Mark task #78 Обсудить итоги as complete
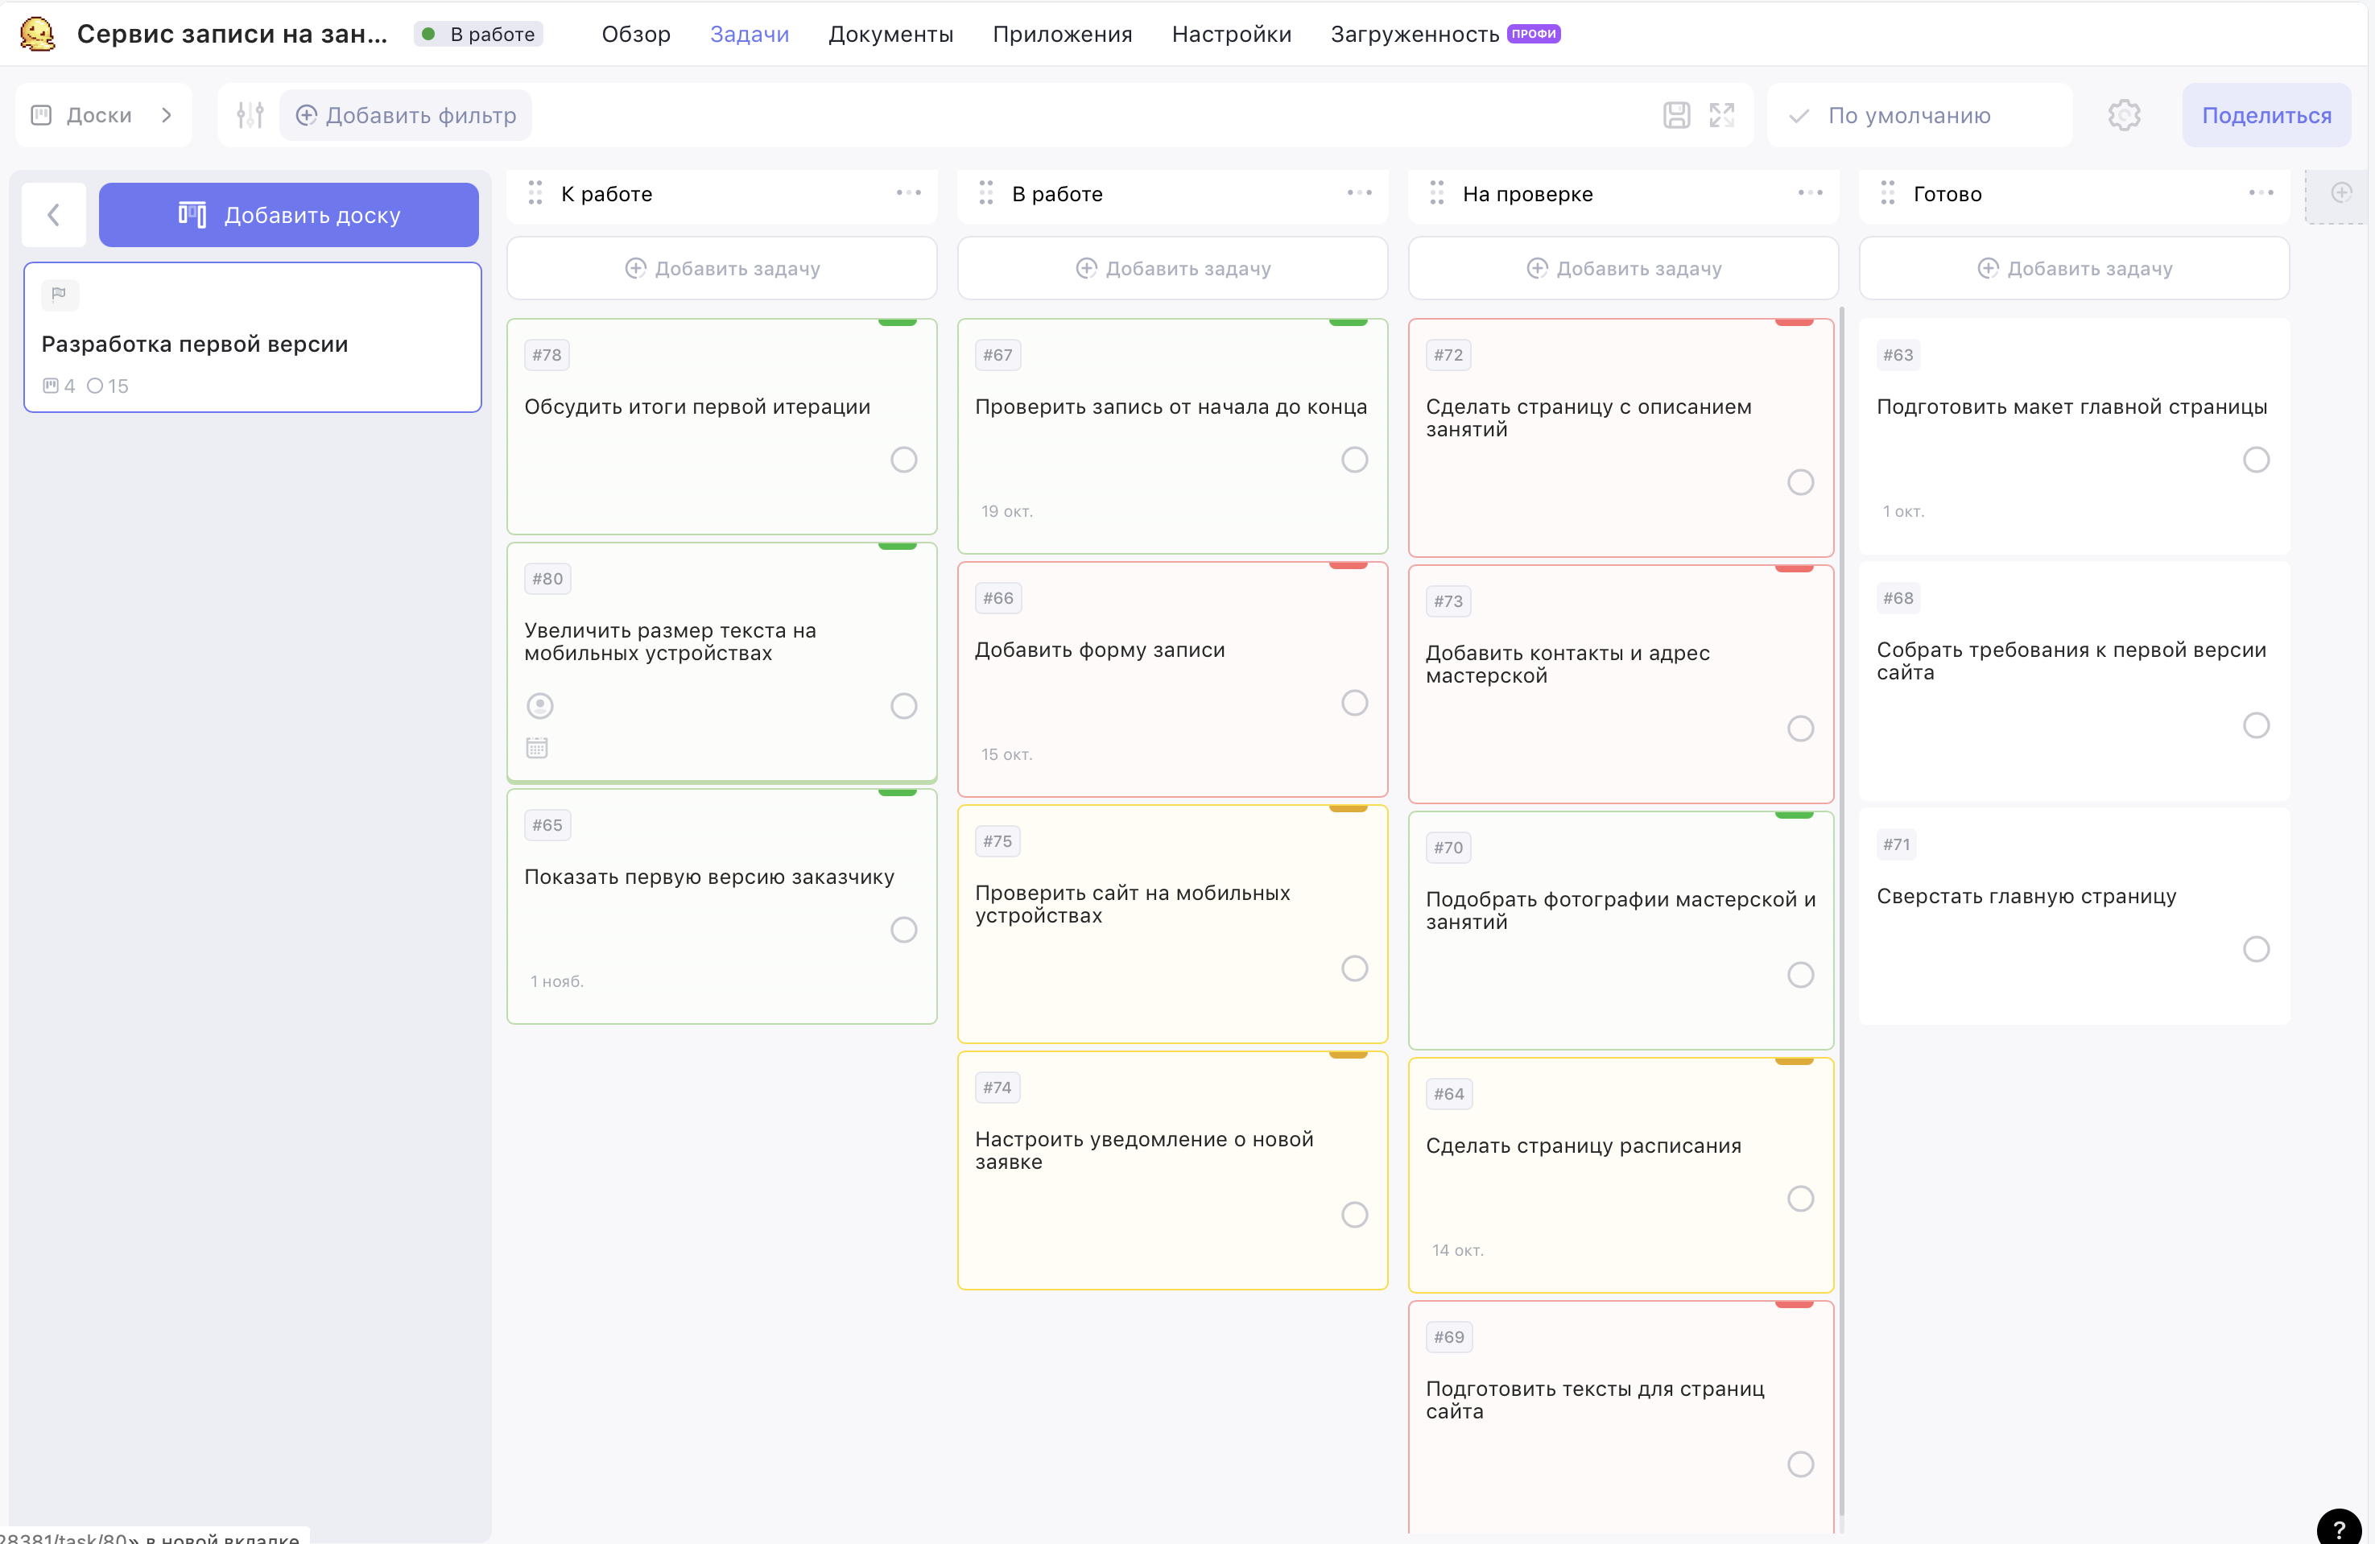 (904, 460)
